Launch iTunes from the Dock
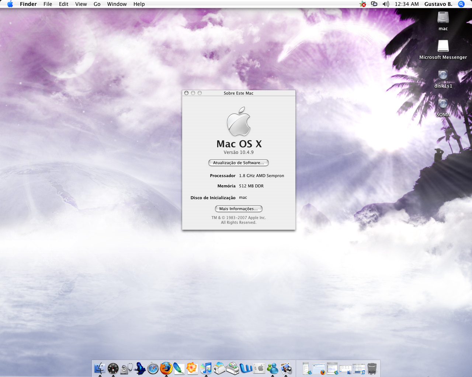The height and width of the screenshot is (377, 472). tap(206, 368)
